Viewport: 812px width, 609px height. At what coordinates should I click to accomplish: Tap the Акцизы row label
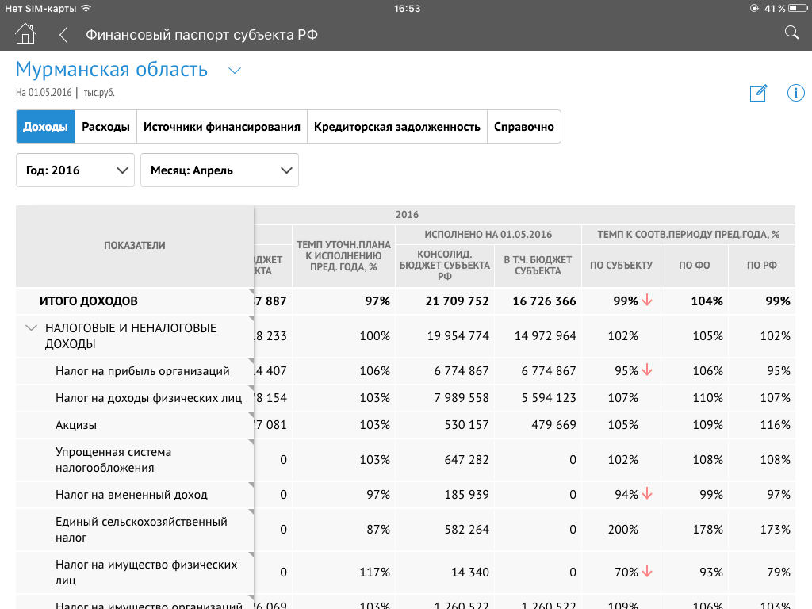click(x=76, y=425)
